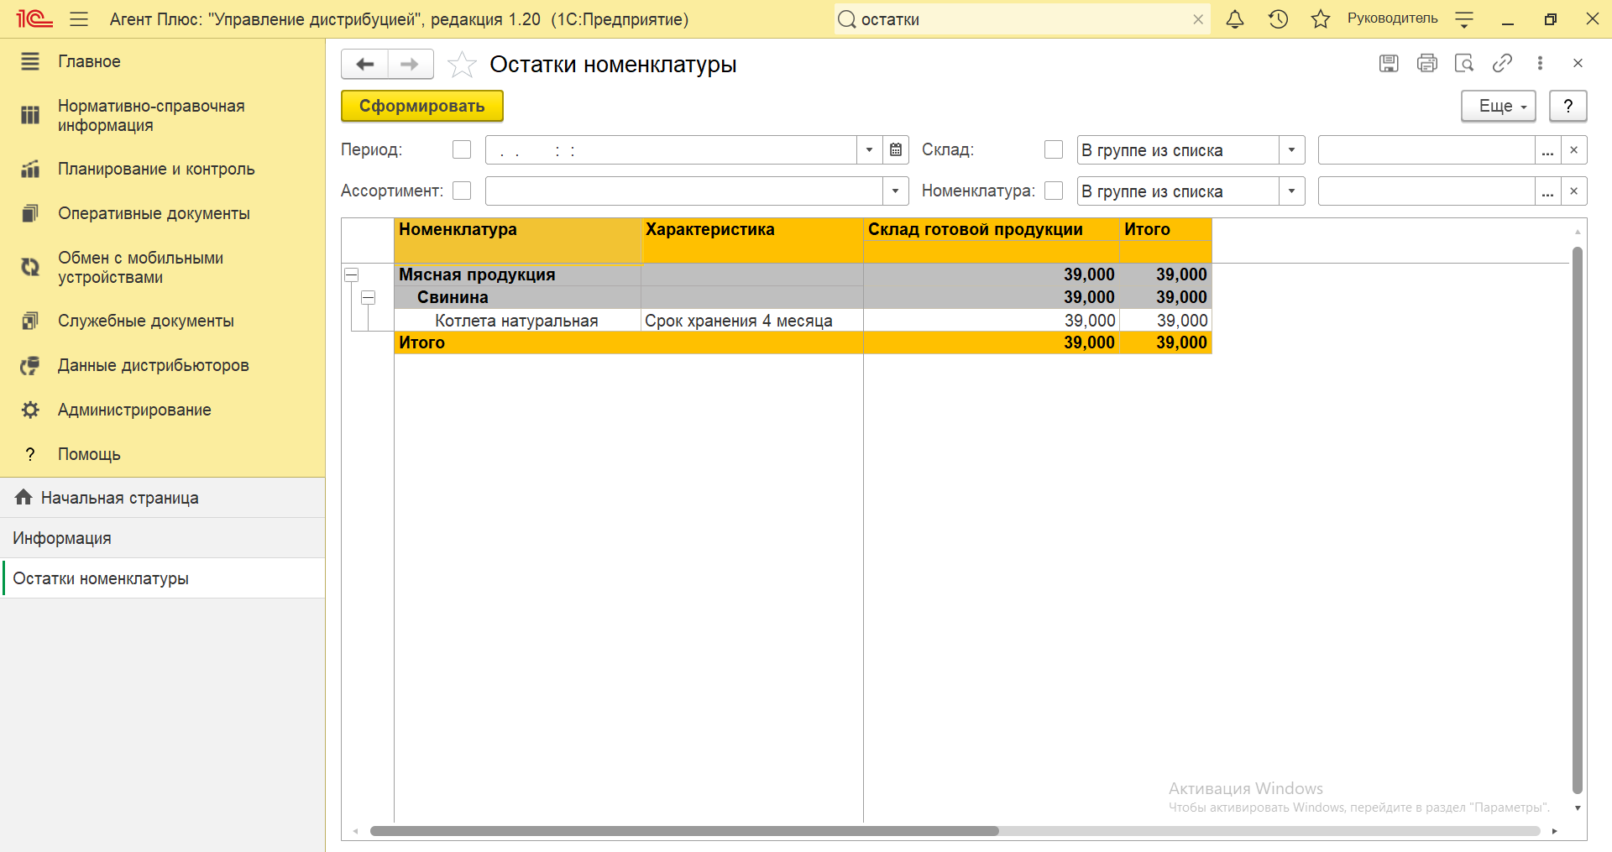
Task: Open Склад selection list via ... button
Action: click(x=1548, y=149)
